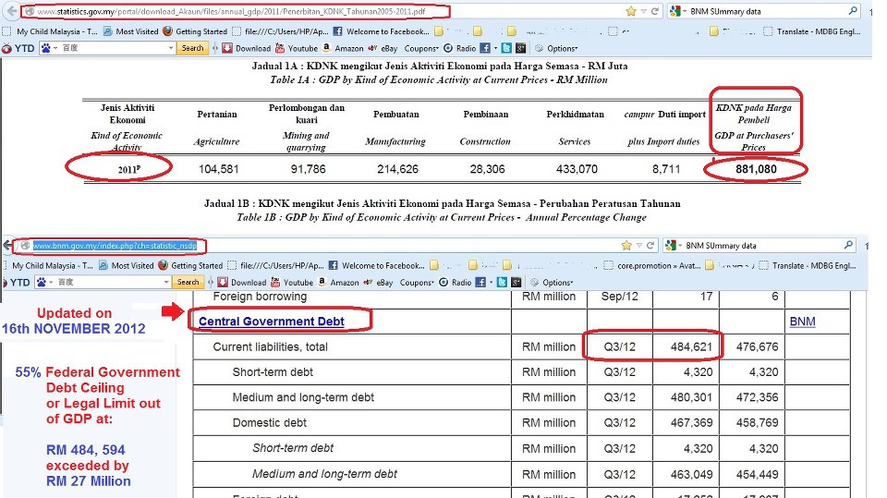Click the Twitter icon in upper YTD toolbar
The image size is (887, 498).
click(x=506, y=49)
